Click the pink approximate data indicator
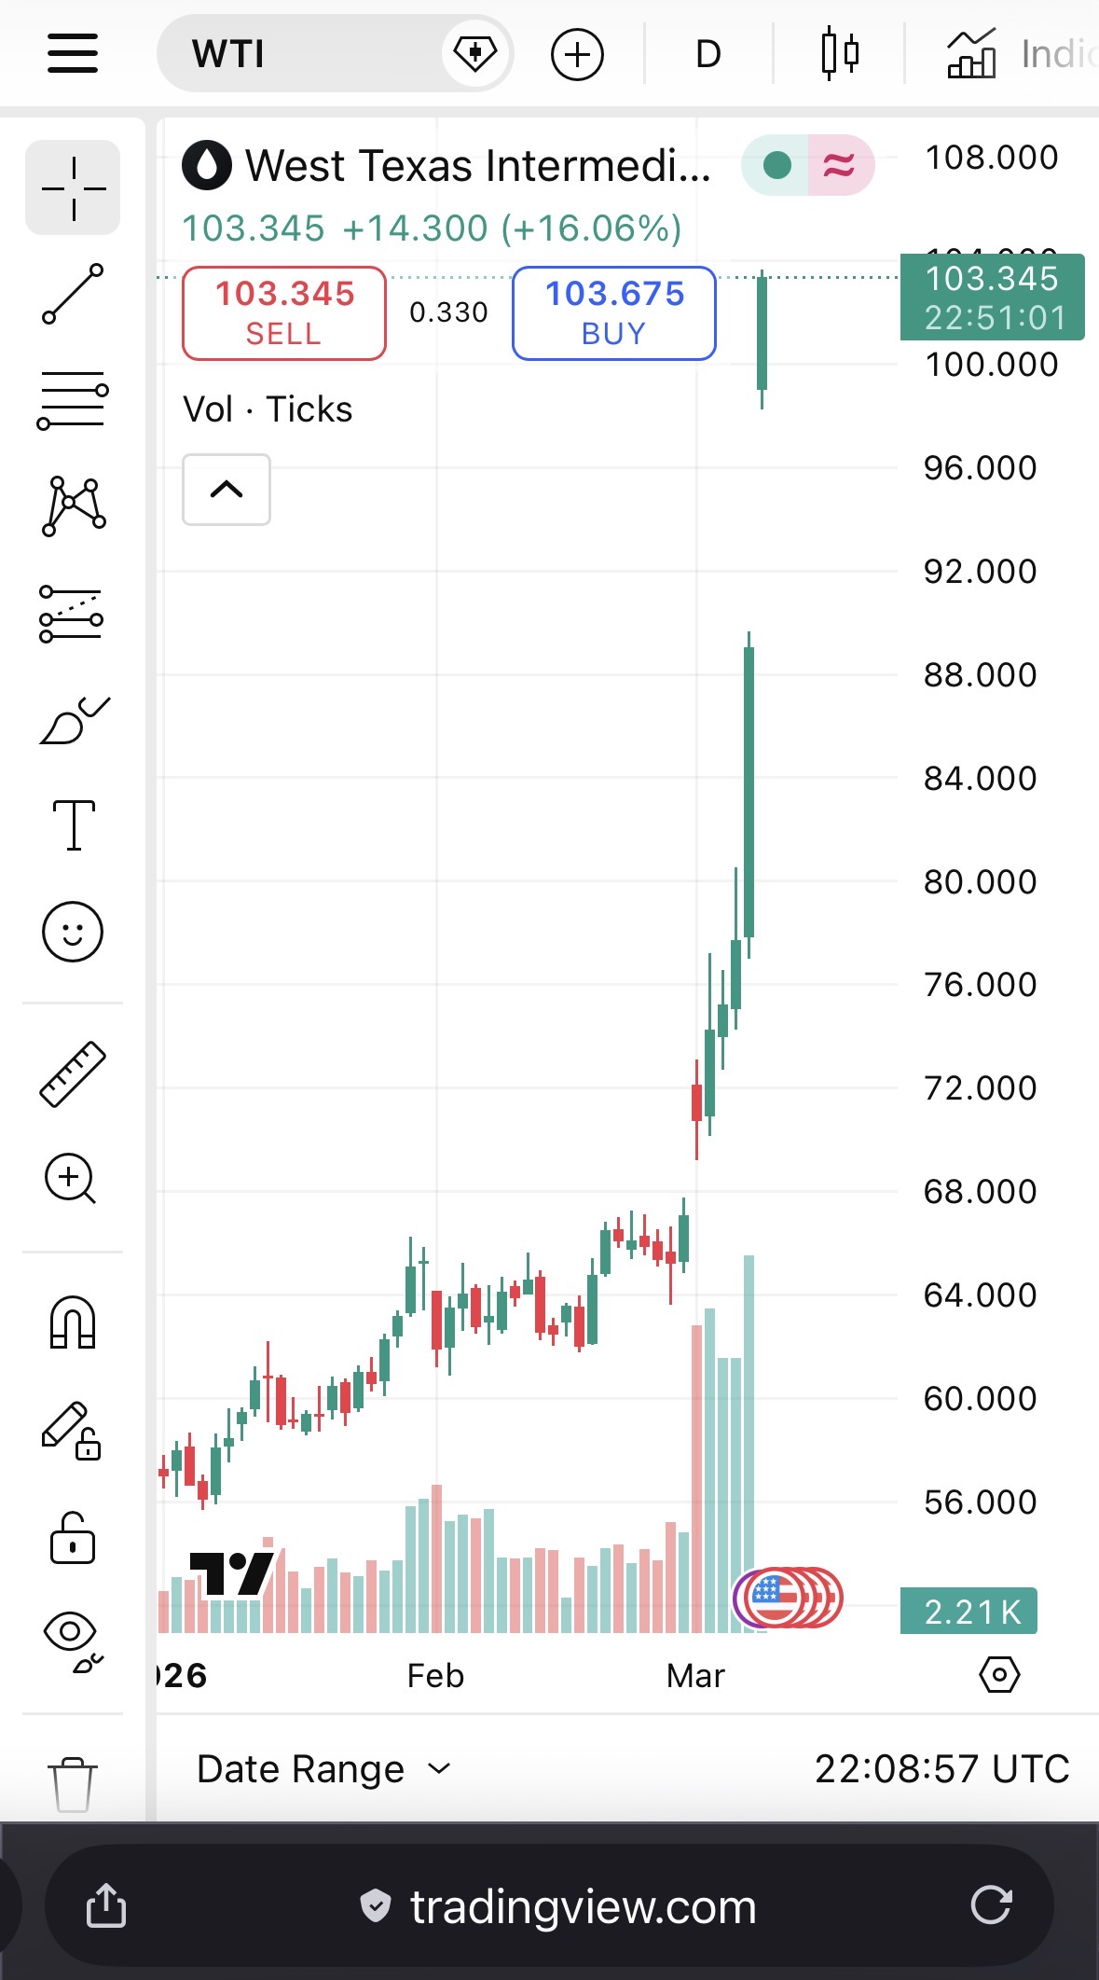1099x1980 pixels. [x=840, y=166]
